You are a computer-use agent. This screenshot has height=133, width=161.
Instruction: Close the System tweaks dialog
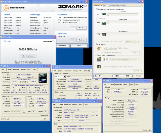pos(142,2)
